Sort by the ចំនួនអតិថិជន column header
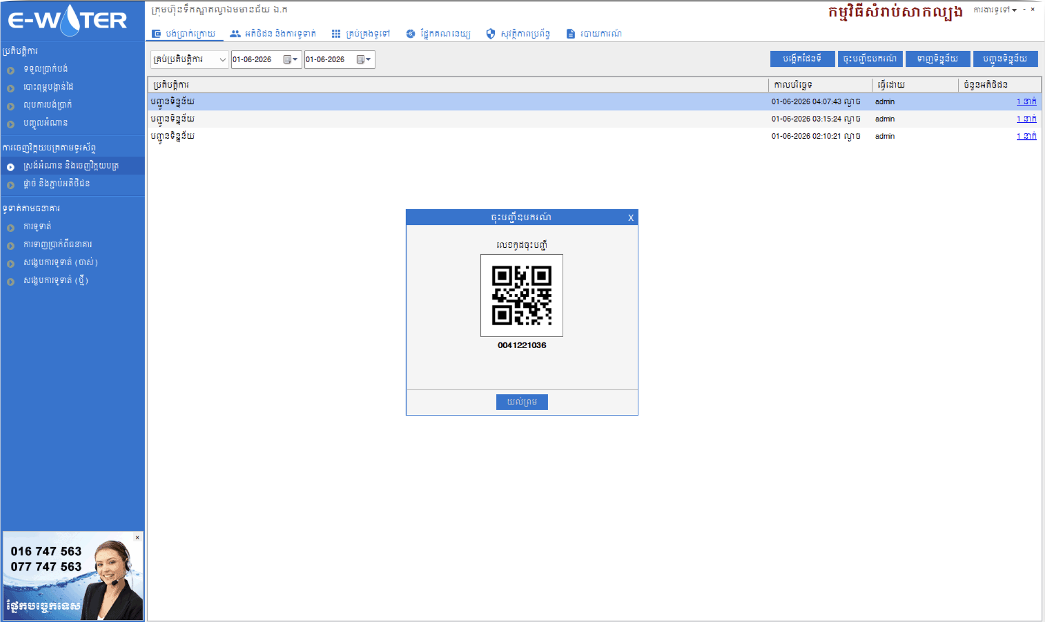The image size is (1045, 622). (1000, 85)
